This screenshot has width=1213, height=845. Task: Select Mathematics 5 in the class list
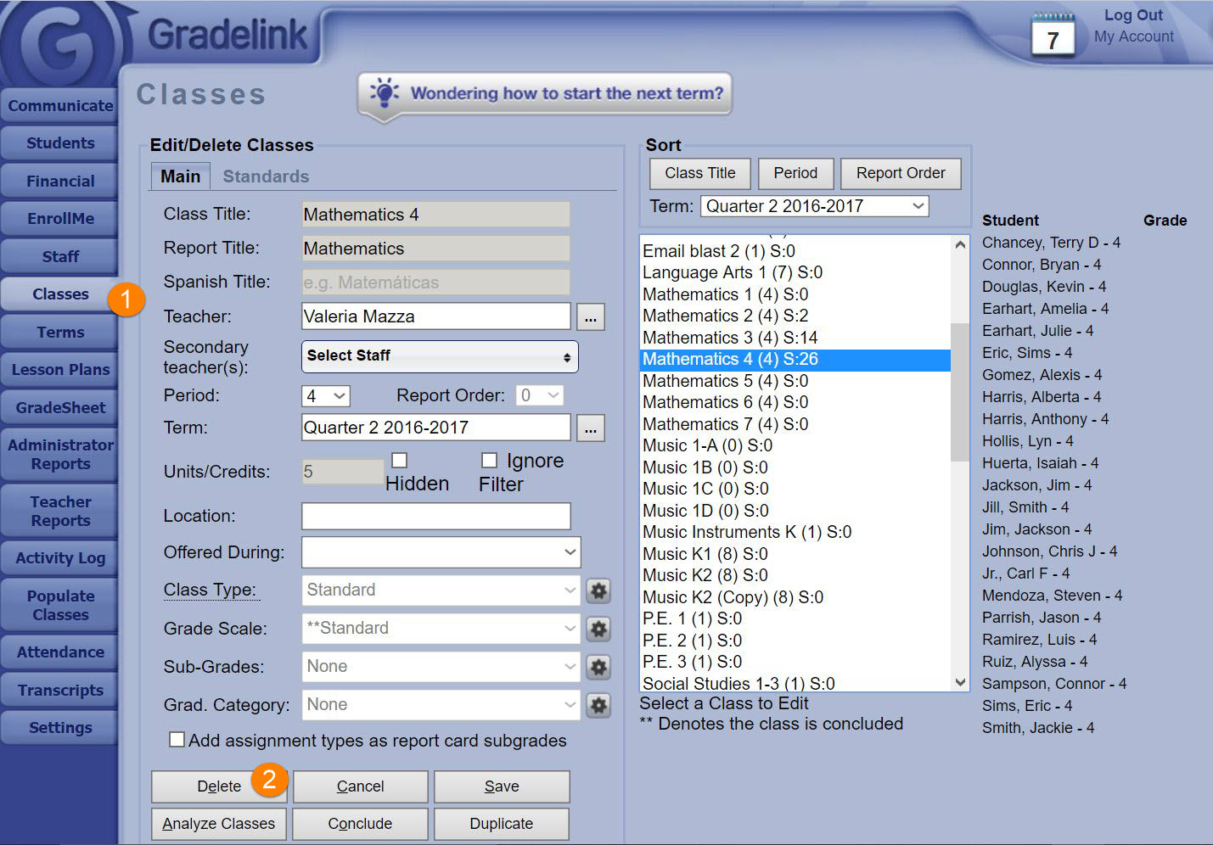(x=725, y=381)
